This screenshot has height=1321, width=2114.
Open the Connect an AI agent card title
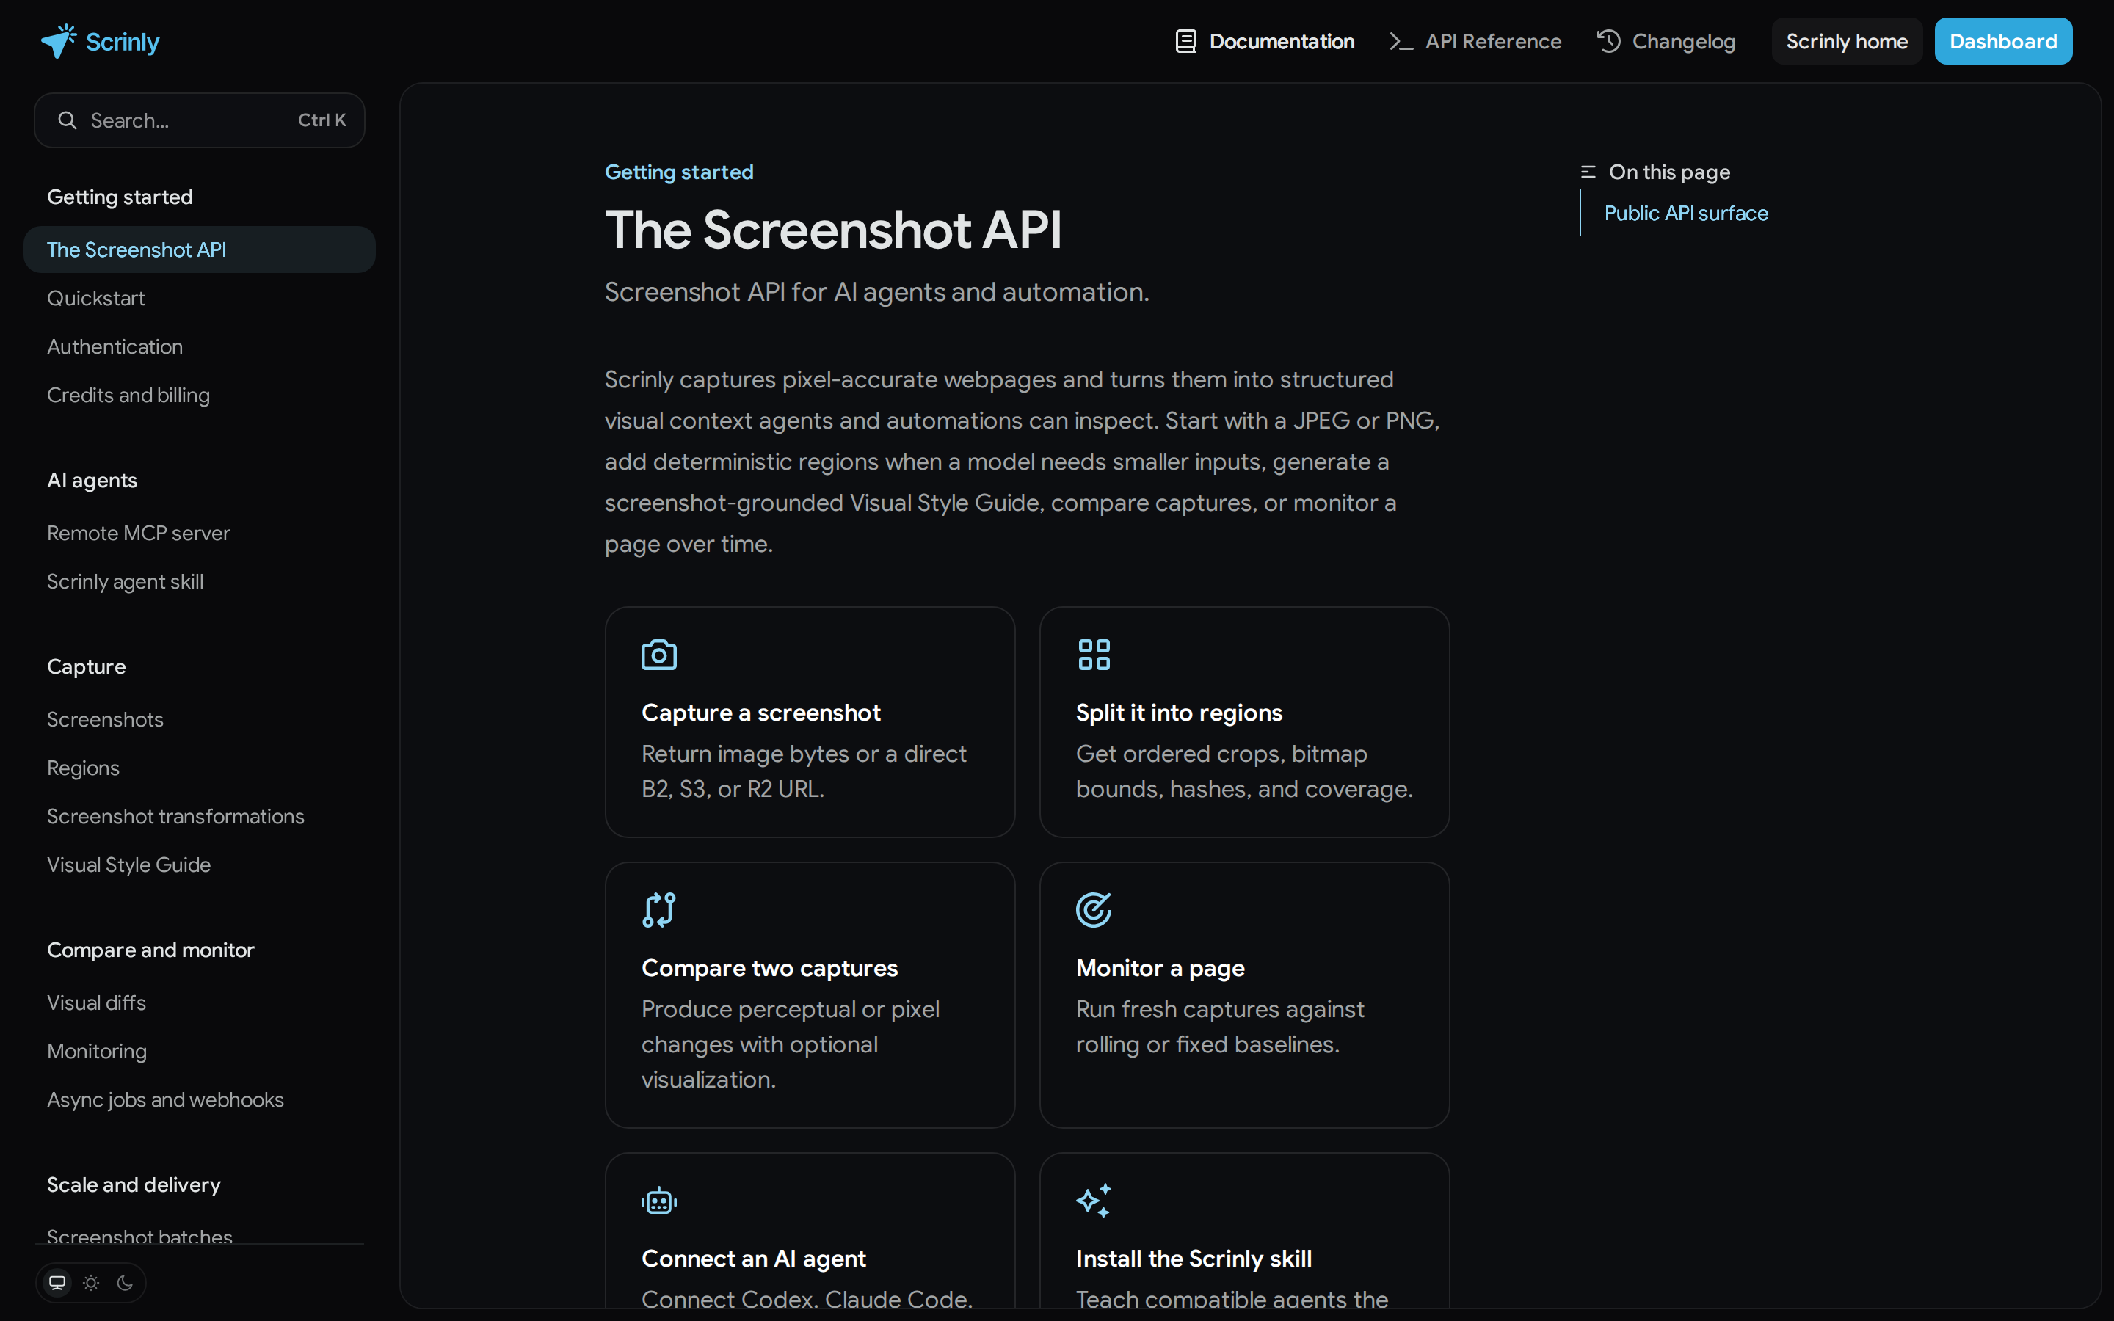click(754, 1259)
